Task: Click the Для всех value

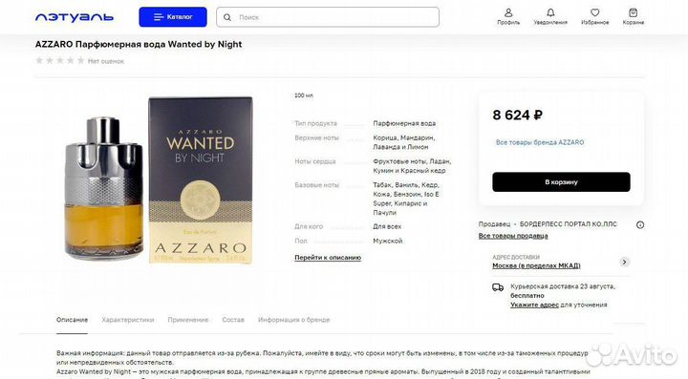Action: (x=387, y=226)
